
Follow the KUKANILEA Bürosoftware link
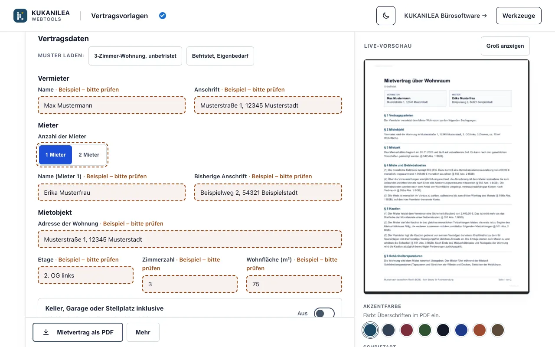tap(445, 16)
